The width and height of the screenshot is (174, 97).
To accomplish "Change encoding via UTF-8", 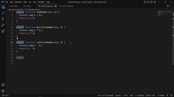I will [126, 95].
